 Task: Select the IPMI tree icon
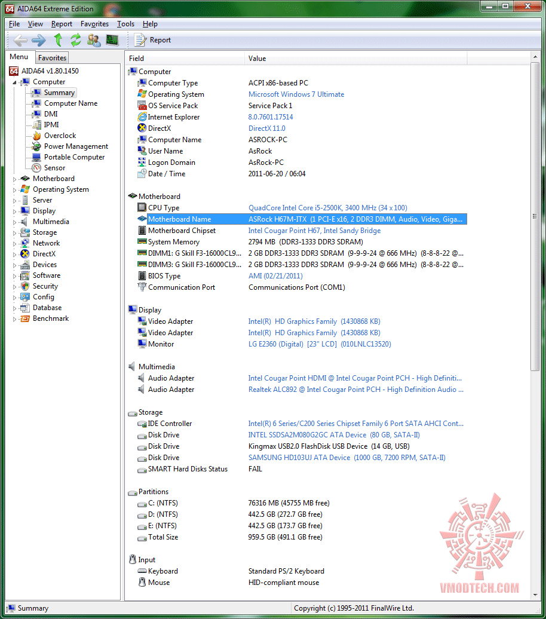coord(36,125)
